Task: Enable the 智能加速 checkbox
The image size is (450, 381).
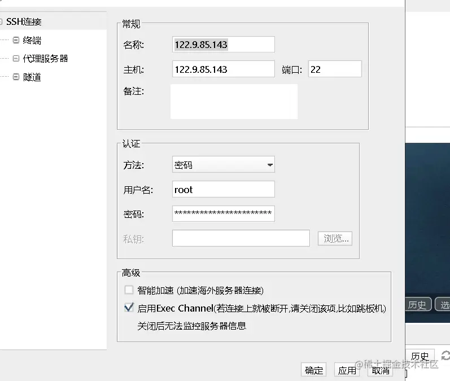Action: (x=129, y=290)
